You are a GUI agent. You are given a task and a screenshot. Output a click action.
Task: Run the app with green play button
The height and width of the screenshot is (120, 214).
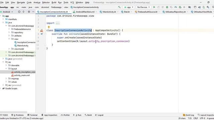[x=154, y=7]
